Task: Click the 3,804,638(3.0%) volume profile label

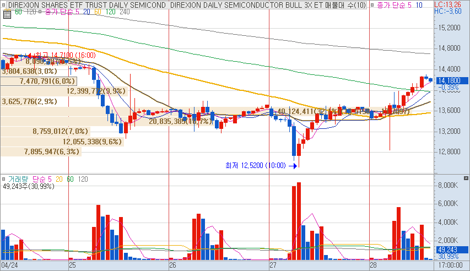Action: coord(29,71)
